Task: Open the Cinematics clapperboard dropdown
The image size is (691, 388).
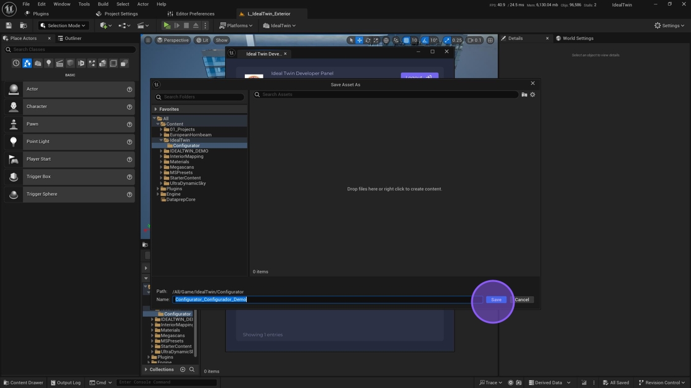Action: (143, 25)
